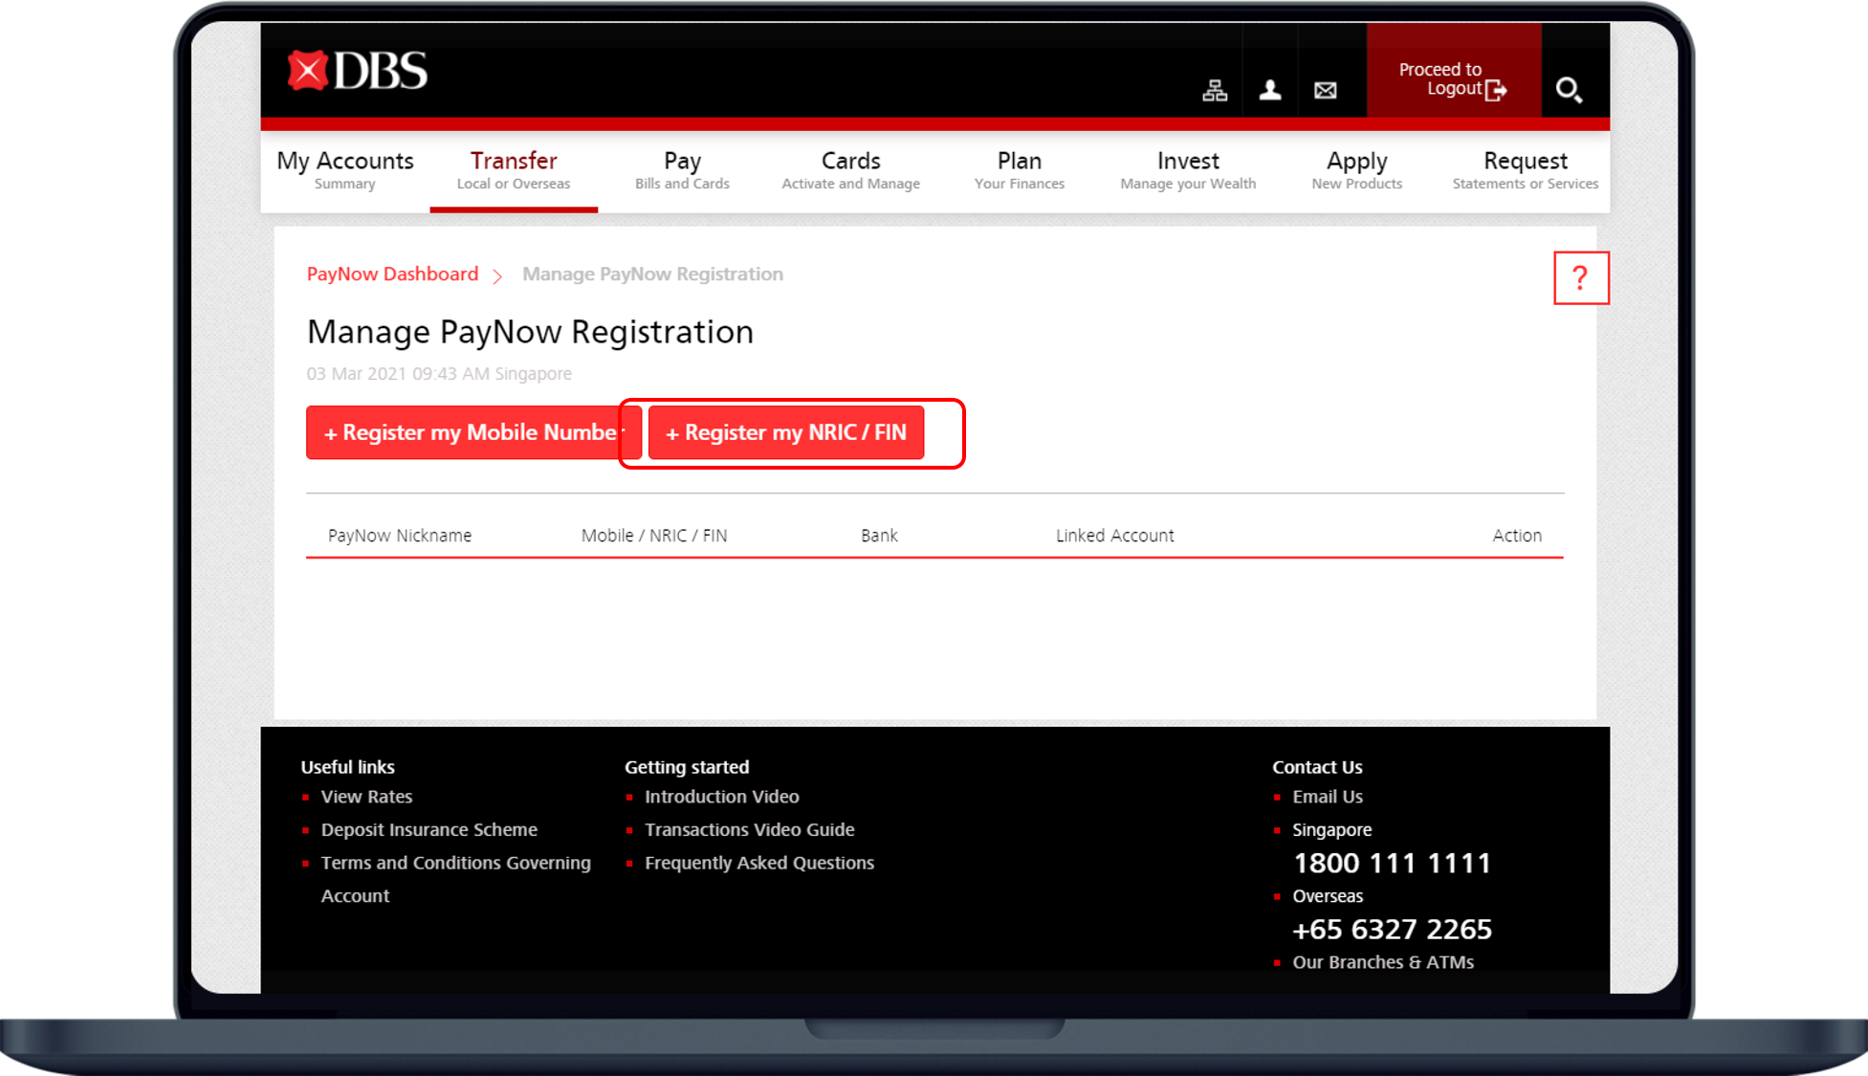Open Our Branches & ATMs link
The image size is (1868, 1076).
click(x=1383, y=962)
